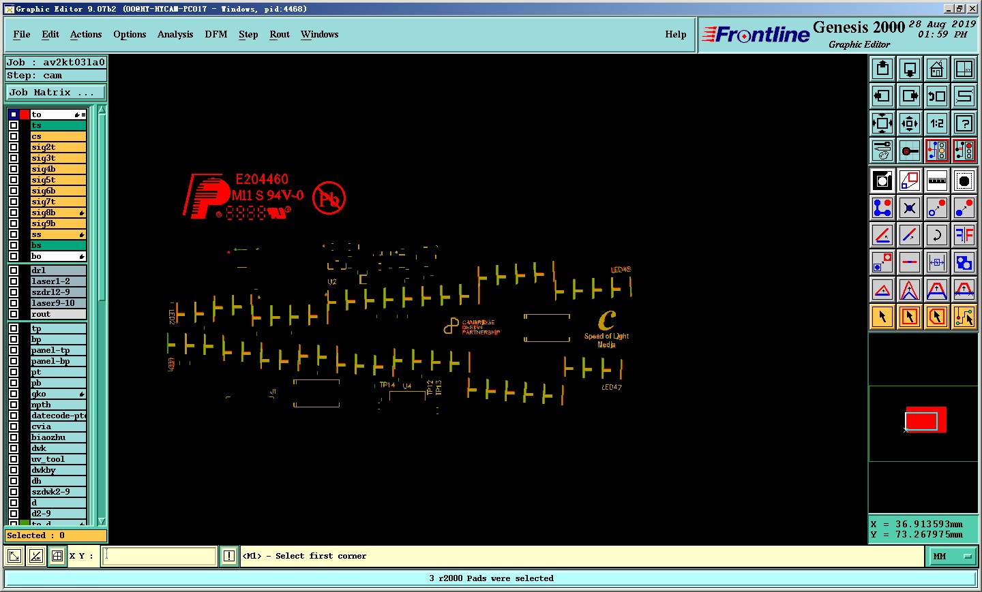Open the Rout menu
Viewport: 982px width, 592px height.
point(280,34)
